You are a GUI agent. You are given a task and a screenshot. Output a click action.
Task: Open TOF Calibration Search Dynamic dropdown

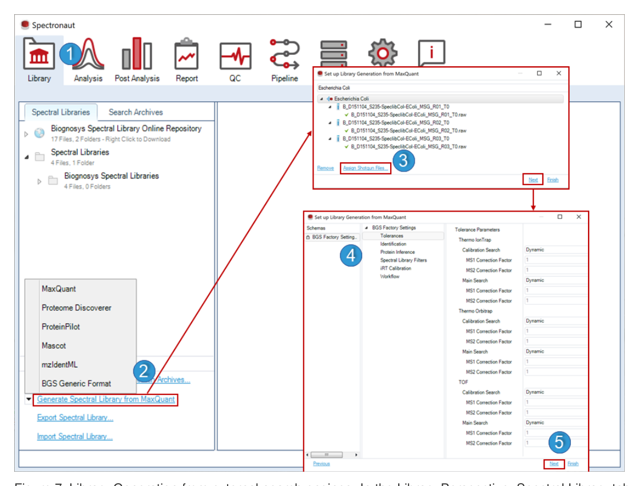[556, 392]
